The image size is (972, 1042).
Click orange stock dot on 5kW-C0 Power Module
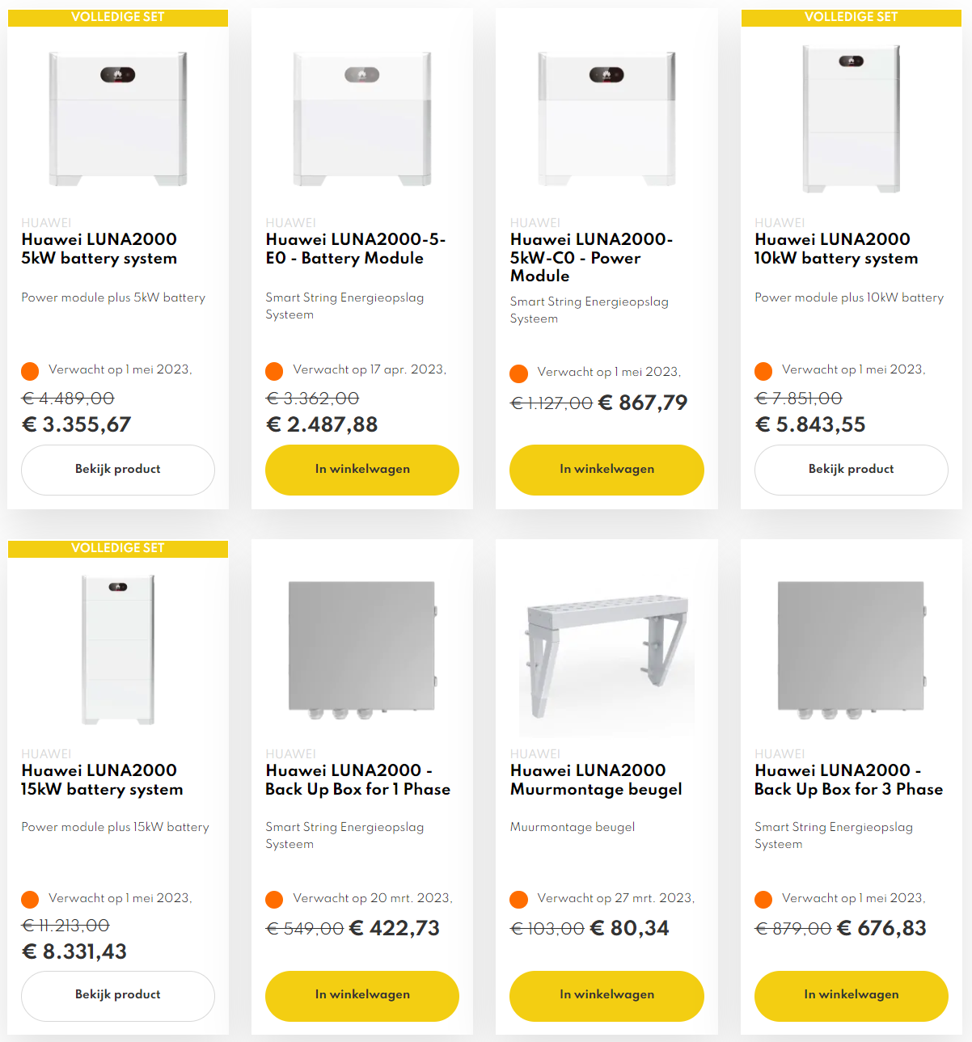click(x=519, y=373)
